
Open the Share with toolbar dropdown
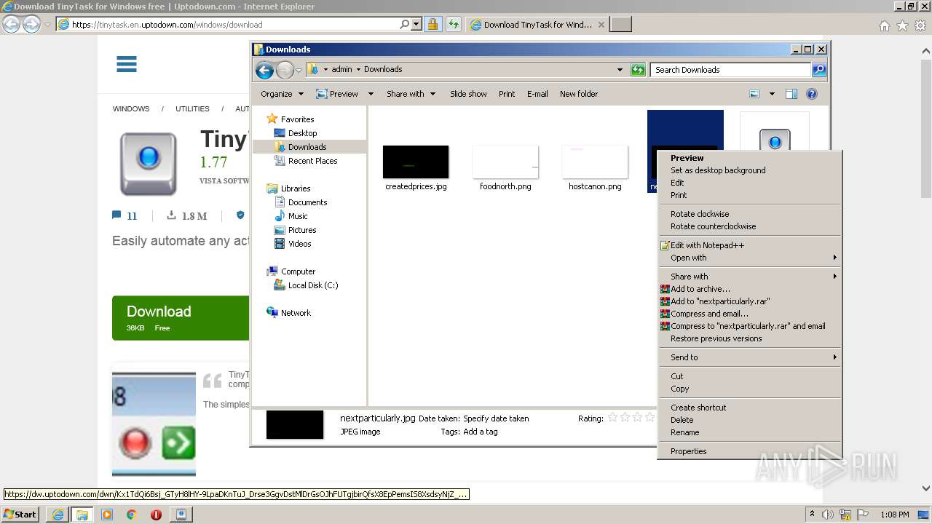click(411, 94)
